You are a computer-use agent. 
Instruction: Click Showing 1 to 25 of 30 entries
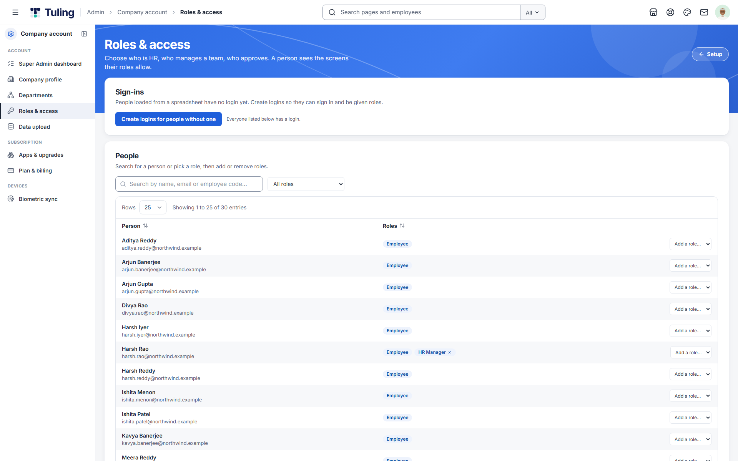point(209,207)
